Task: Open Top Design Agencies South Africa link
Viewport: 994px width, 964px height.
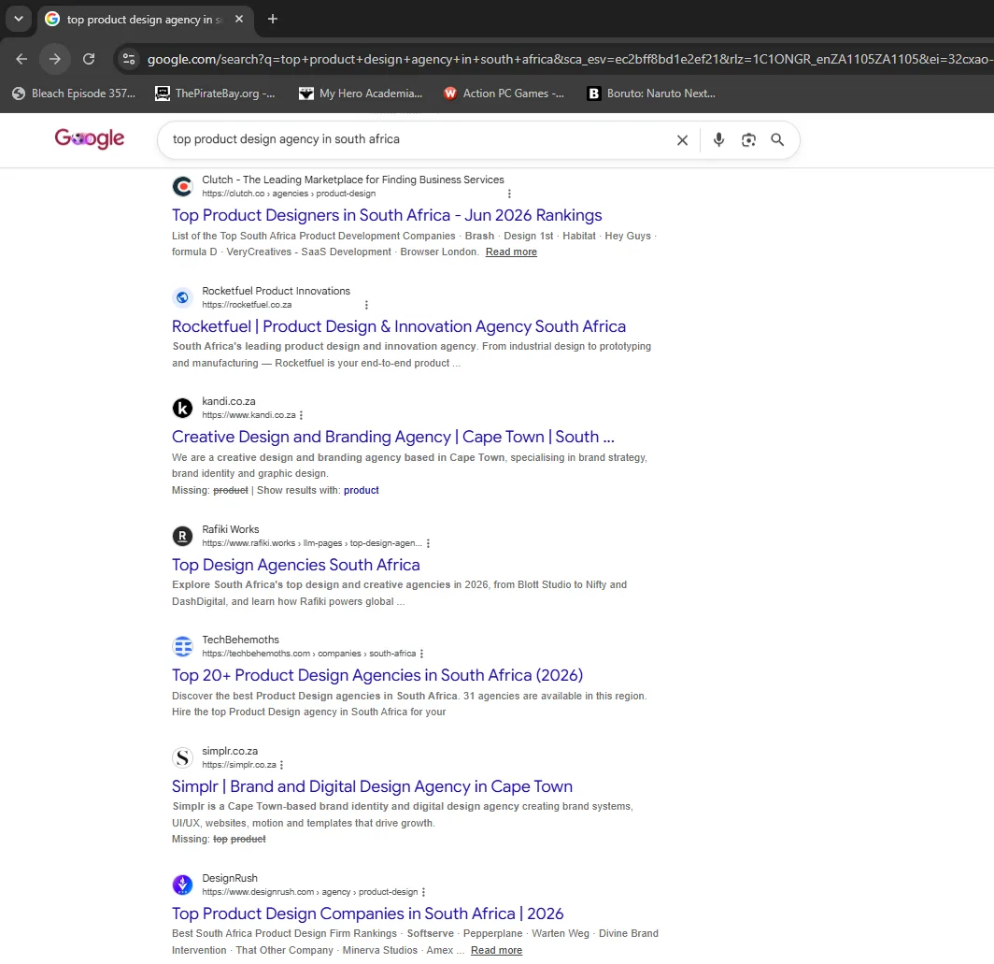Action: point(296,565)
